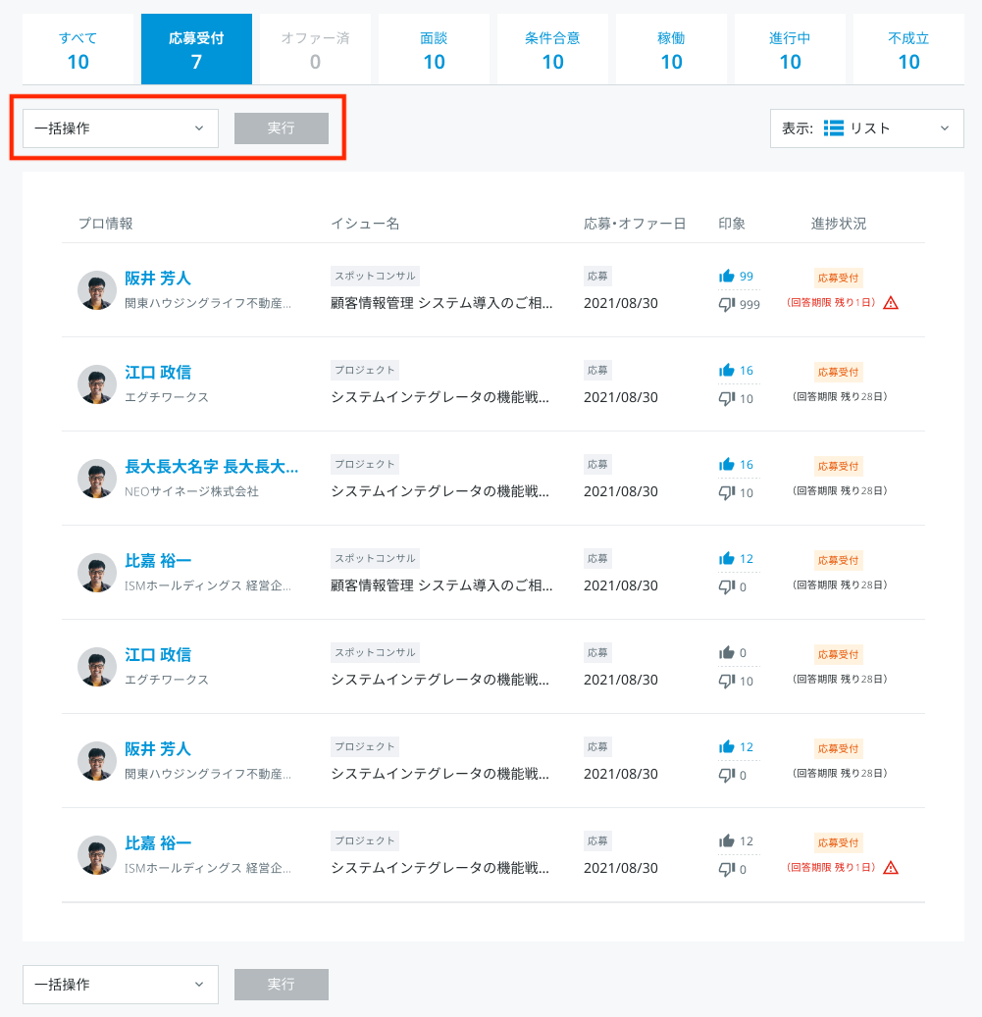
Task: Click thumbs-down icon in sixth row 阪井 芳人
Action: pyautogui.click(x=727, y=775)
